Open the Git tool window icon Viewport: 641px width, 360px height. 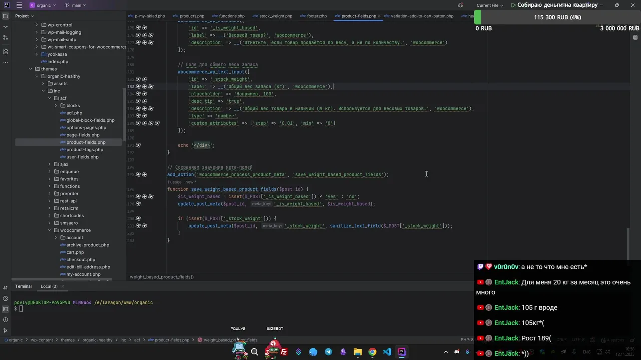[x=5, y=330]
